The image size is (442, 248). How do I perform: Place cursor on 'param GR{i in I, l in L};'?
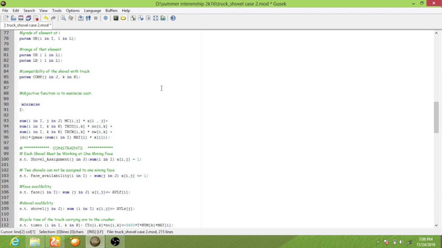pos(47,39)
